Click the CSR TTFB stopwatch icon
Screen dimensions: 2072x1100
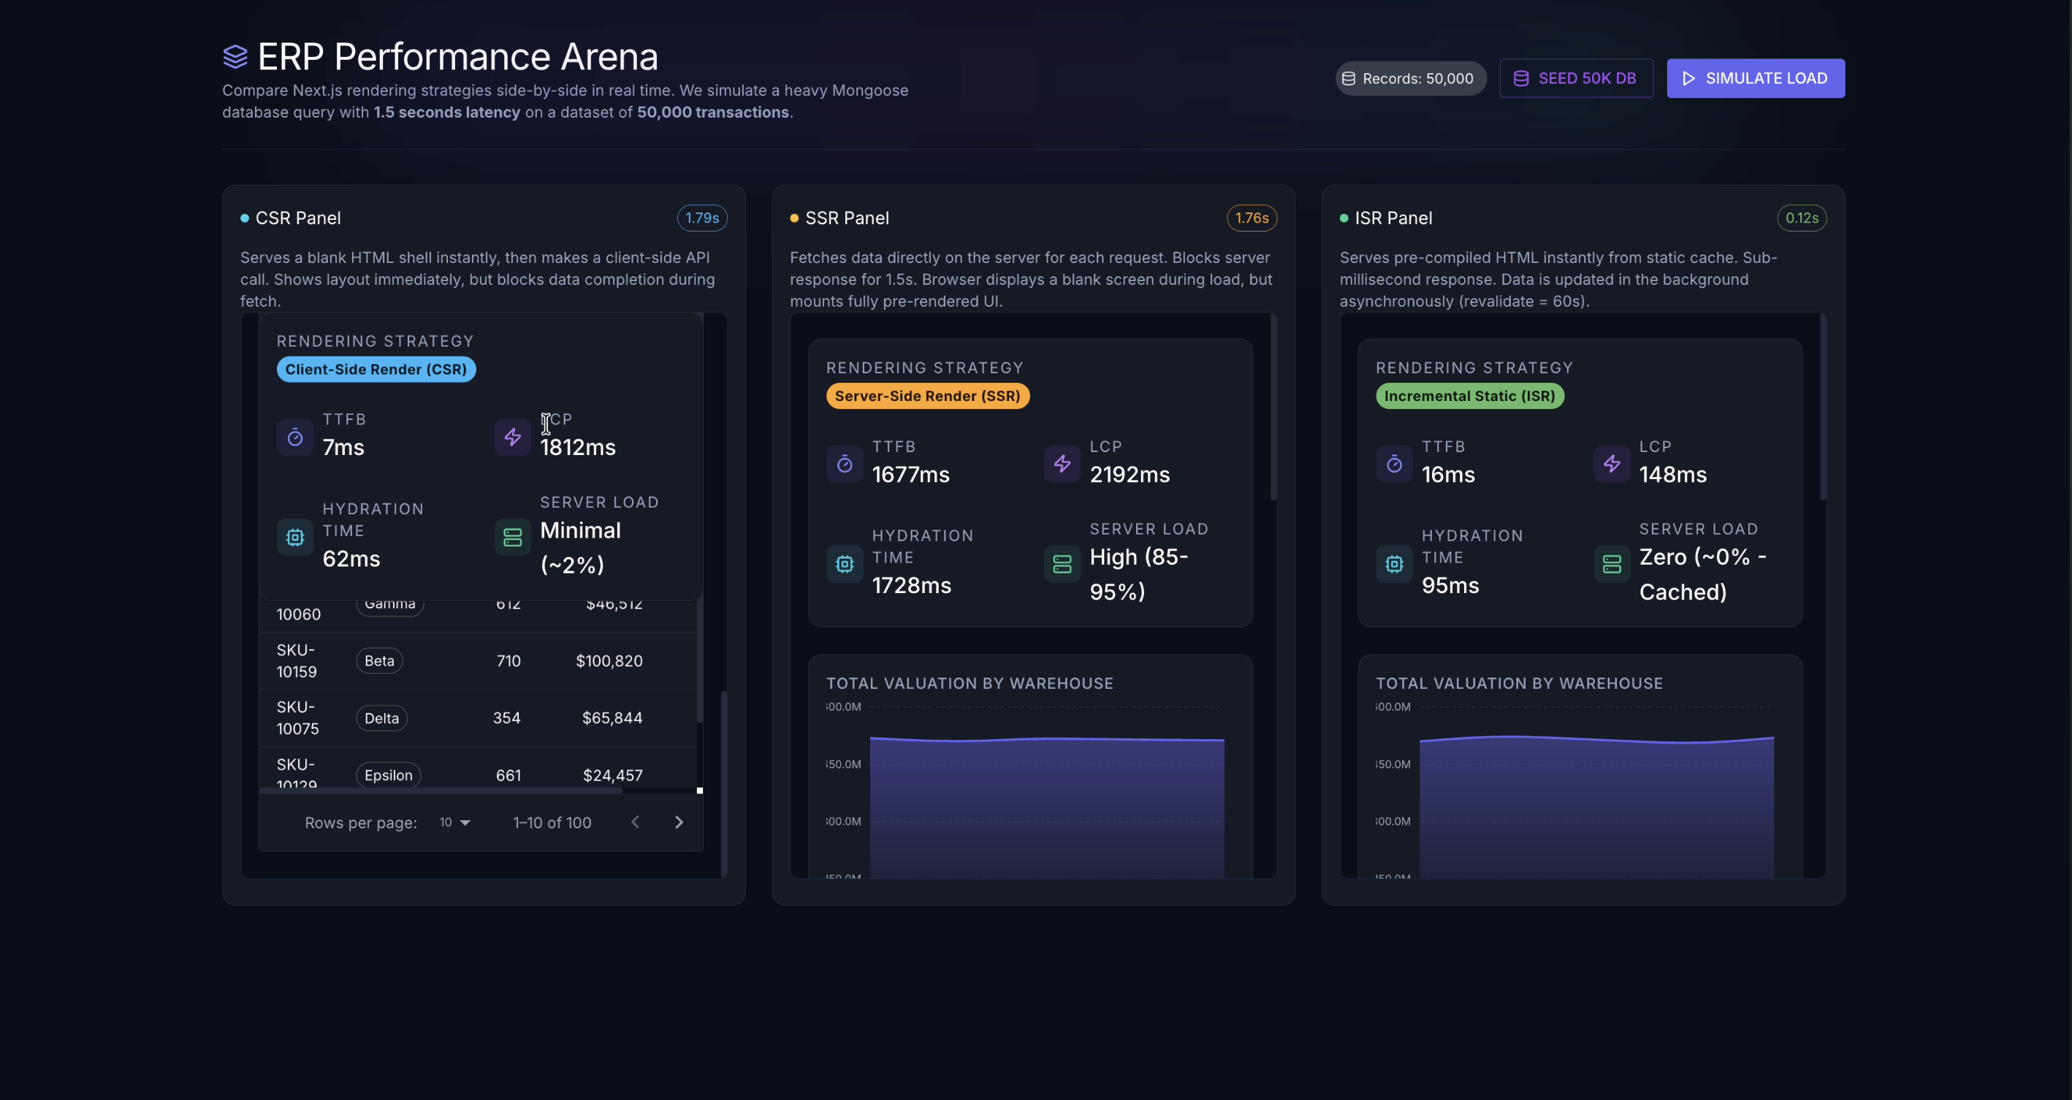pos(295,438)
